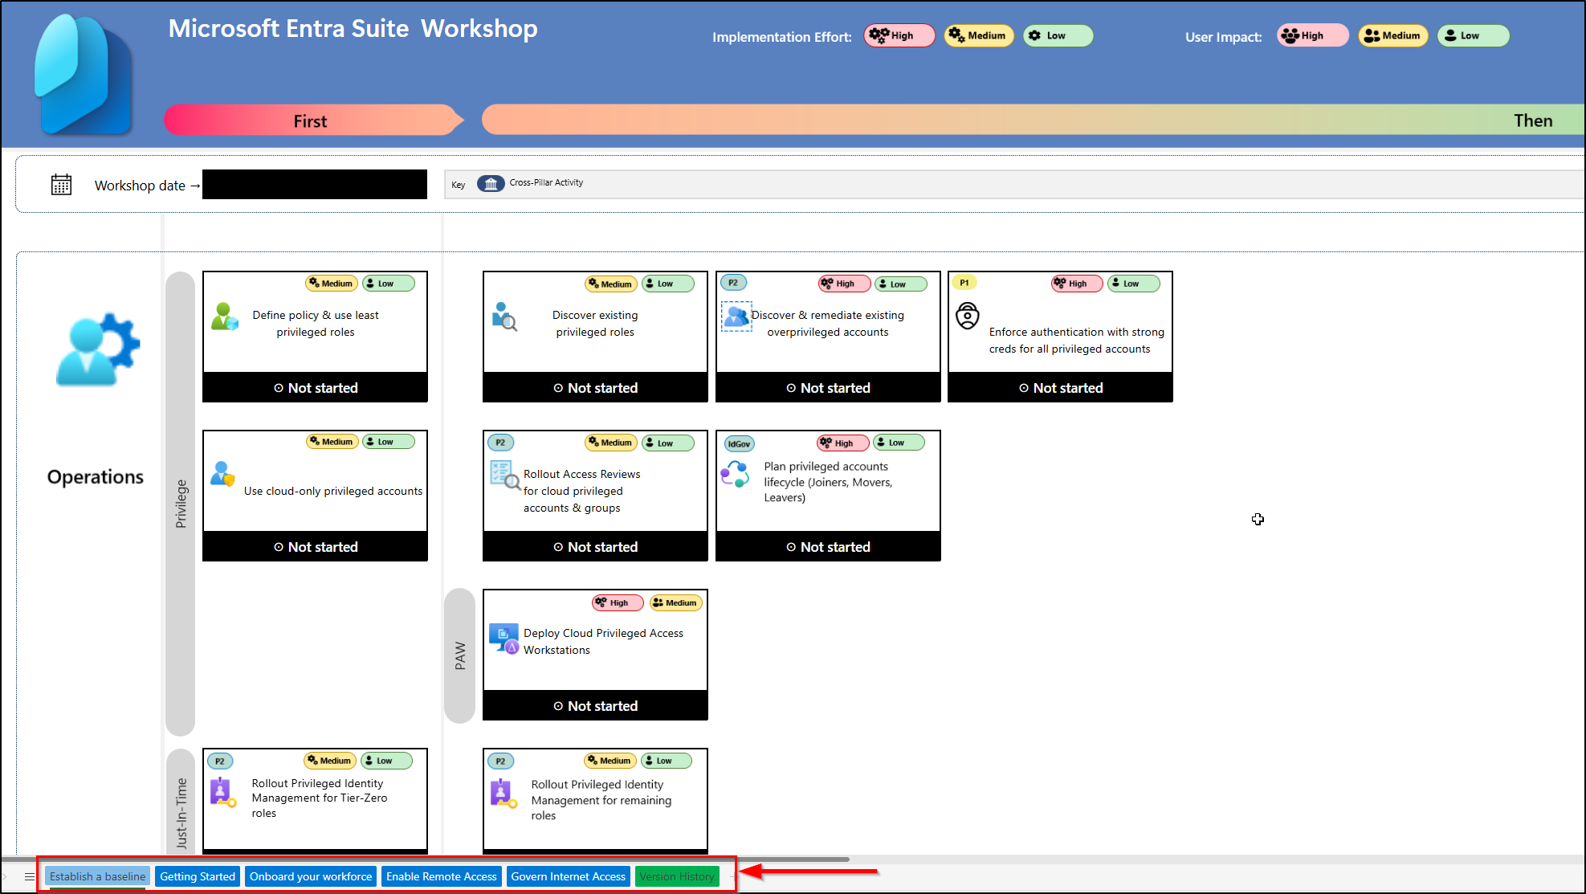Screen dimensions: 1586x894
Task: Click the Enforce authentication shield icon
Action: pos(968,316)
